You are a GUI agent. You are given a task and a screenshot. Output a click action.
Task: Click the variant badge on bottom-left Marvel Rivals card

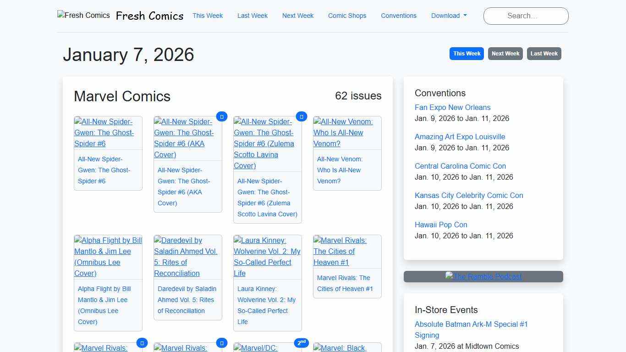pos(142,343)
